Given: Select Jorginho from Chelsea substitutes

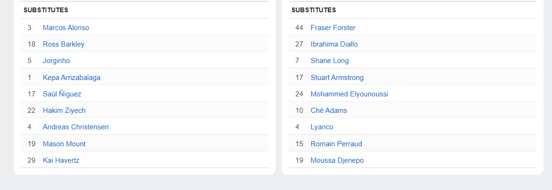Looking at the screenshot, I should (x=56, y=61).
